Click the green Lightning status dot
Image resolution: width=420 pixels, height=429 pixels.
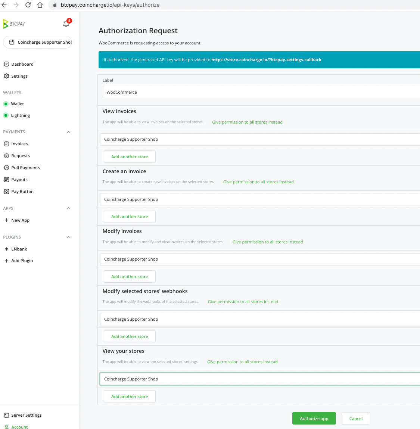coord(6,115)
